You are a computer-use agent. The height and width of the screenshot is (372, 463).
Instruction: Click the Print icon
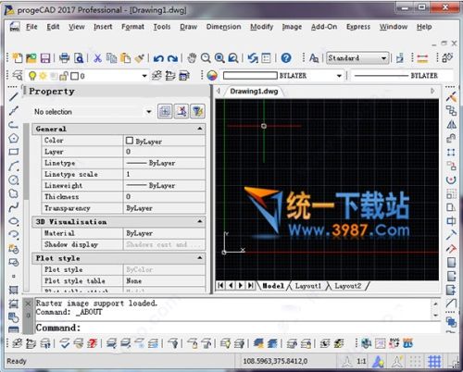64,58
